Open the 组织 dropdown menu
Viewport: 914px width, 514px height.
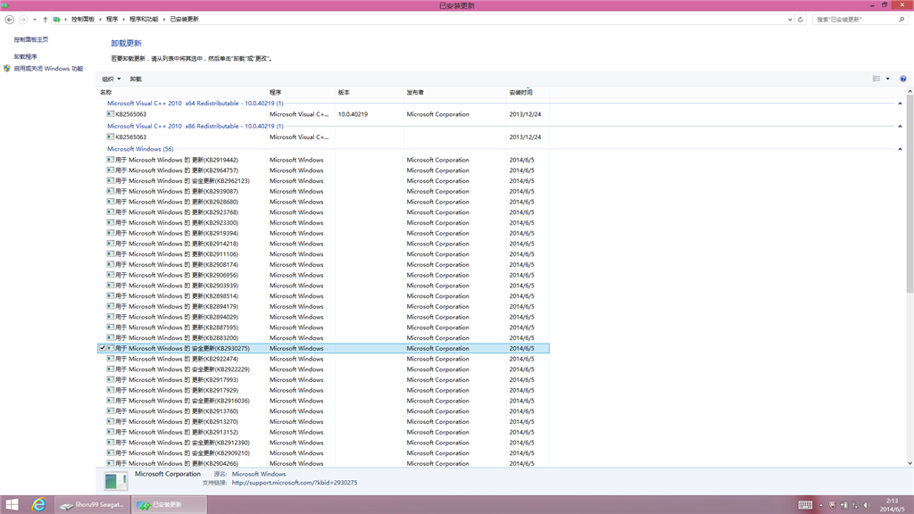pyautogui.click(x=111, y=79)
